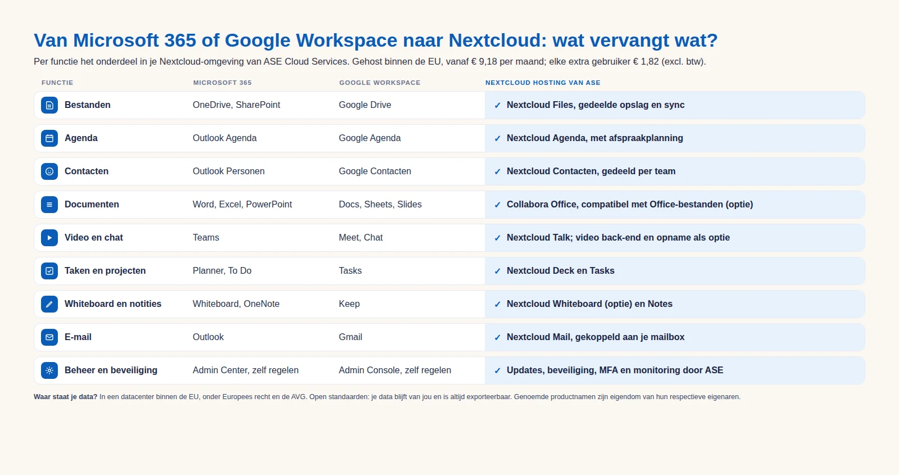Click the checkmark before Nextcloud Files
The width and height of the screenshot is (899, 475).
497,105
